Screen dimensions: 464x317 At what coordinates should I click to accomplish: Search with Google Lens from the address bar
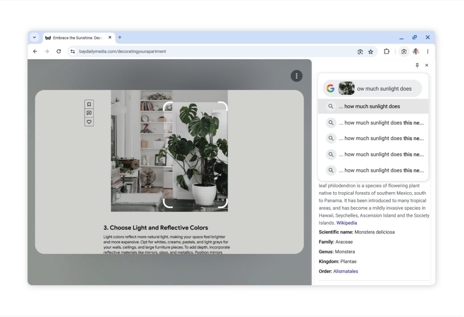tap(360, 52)
